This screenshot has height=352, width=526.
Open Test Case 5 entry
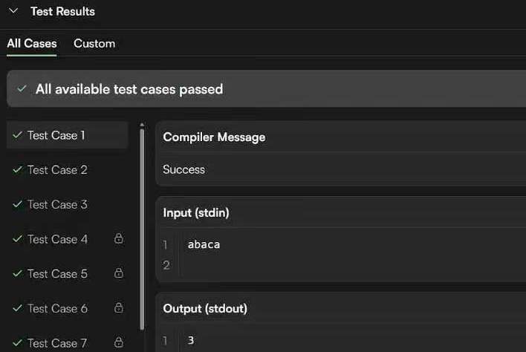tap(57, 274)
